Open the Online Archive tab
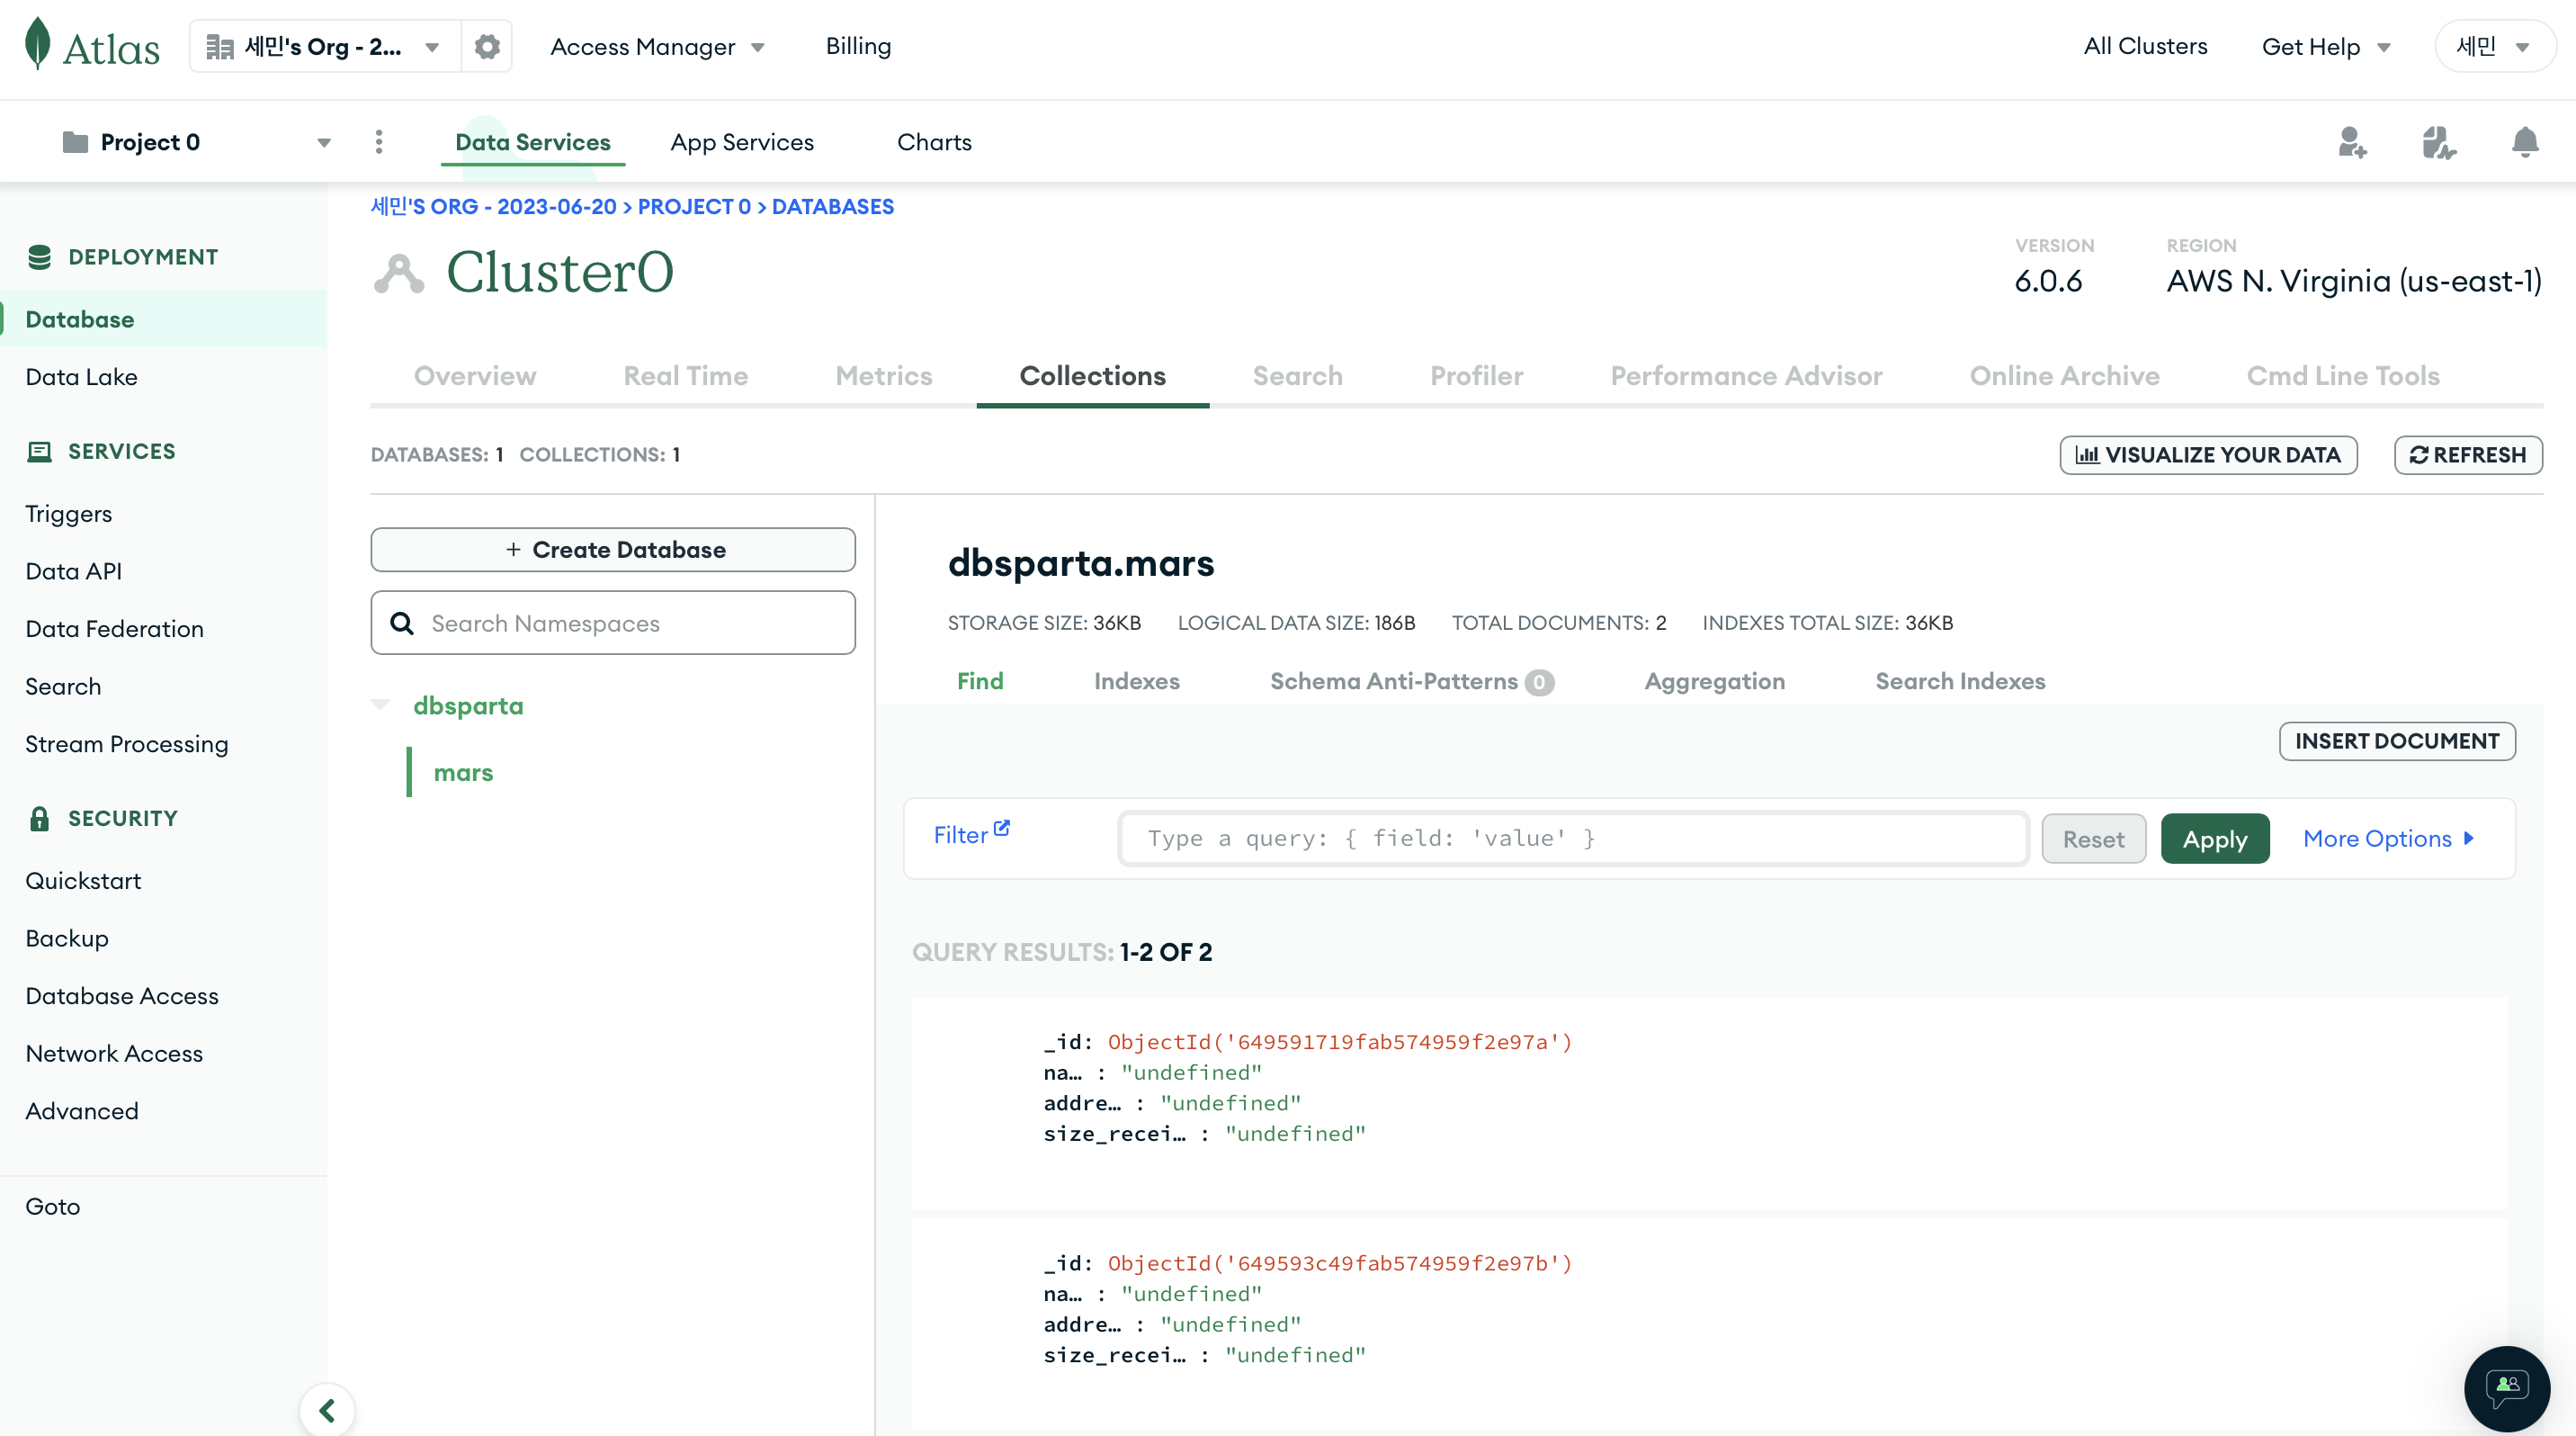The height and width of the screenshot is (1436, 2576). [x=2065, y=376]
